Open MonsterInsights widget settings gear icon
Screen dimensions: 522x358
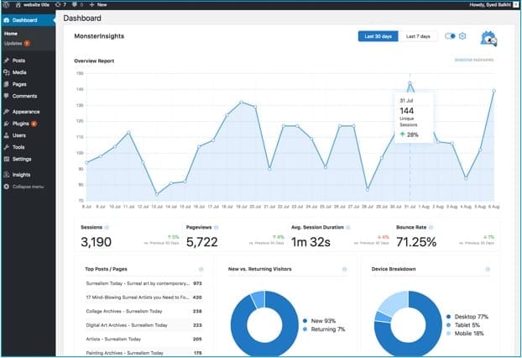tap(462, 36)
